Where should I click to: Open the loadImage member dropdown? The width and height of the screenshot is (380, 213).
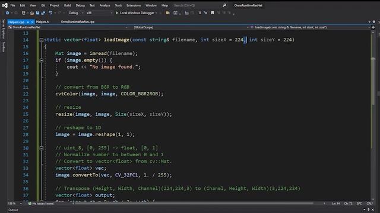pyautogui.click(x=310, y=27)
